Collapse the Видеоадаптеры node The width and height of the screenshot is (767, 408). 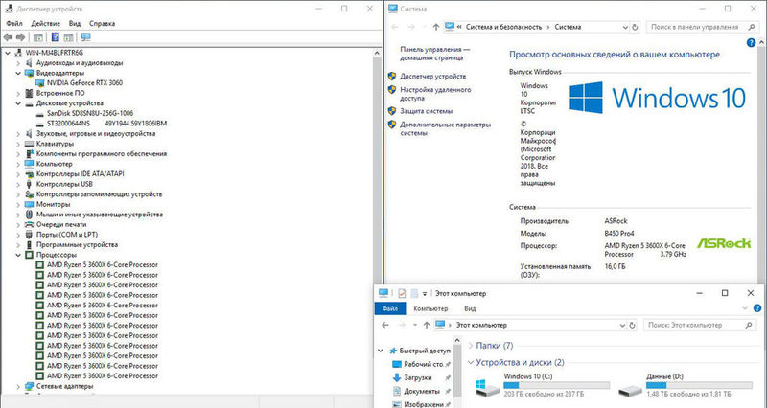pyautogui.click(x=18, y=74)
